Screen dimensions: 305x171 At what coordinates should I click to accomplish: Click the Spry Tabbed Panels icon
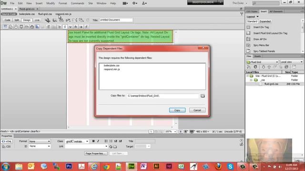(x=248, y=51)
